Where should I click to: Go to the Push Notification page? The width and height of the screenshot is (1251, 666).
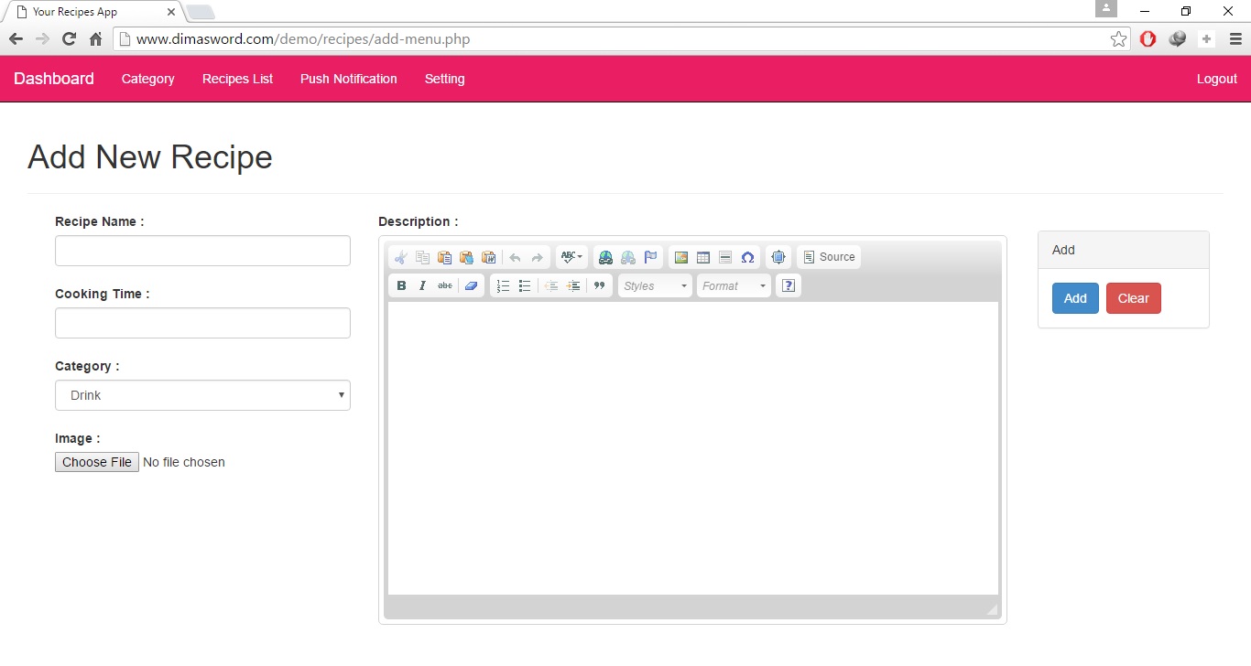[348, 79]
